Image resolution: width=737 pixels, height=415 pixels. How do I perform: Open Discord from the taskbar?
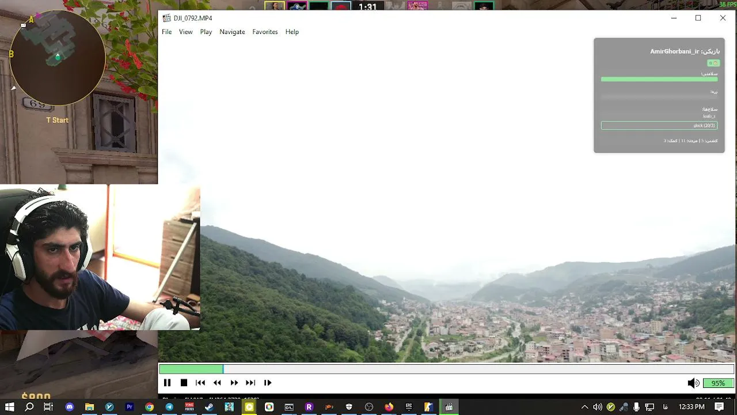[70, 407]
